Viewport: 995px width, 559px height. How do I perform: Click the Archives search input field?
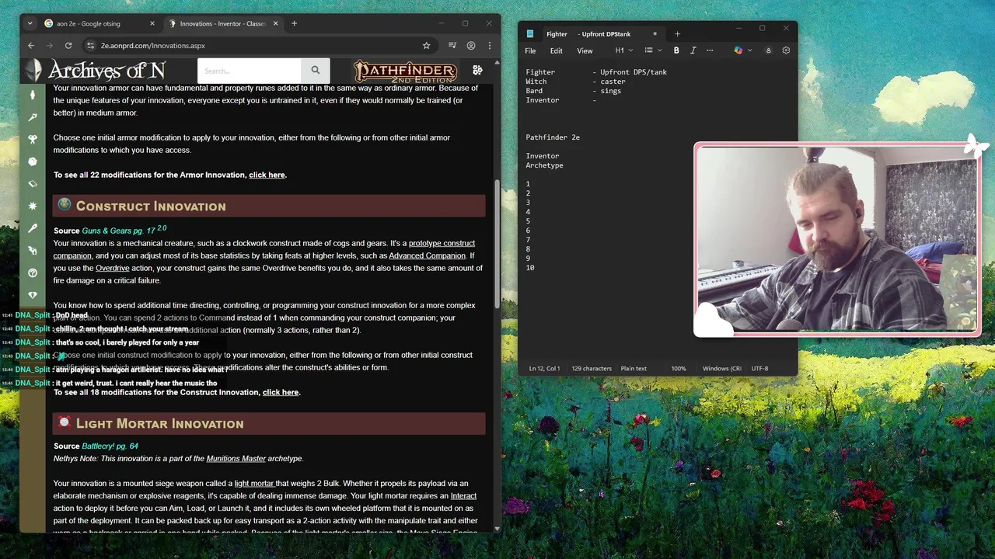[249, 71]
